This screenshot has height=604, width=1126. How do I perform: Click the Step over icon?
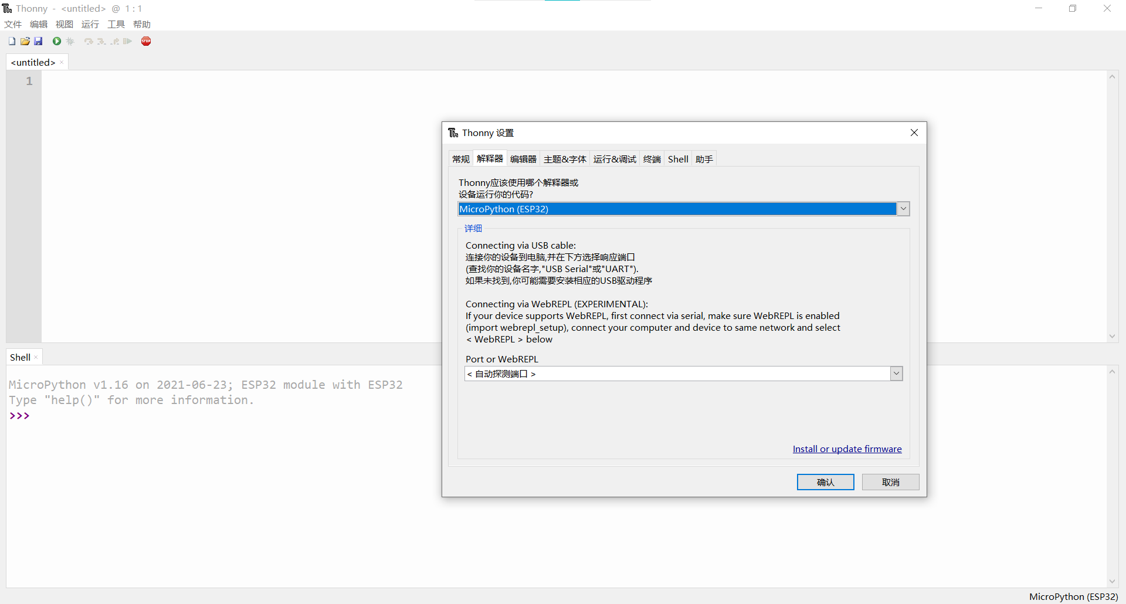pos(89,41)
